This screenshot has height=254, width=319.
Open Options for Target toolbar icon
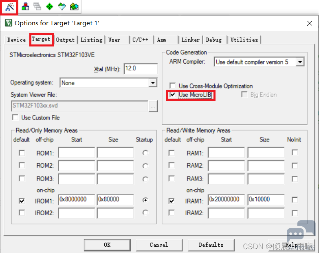tap(9, 7)
